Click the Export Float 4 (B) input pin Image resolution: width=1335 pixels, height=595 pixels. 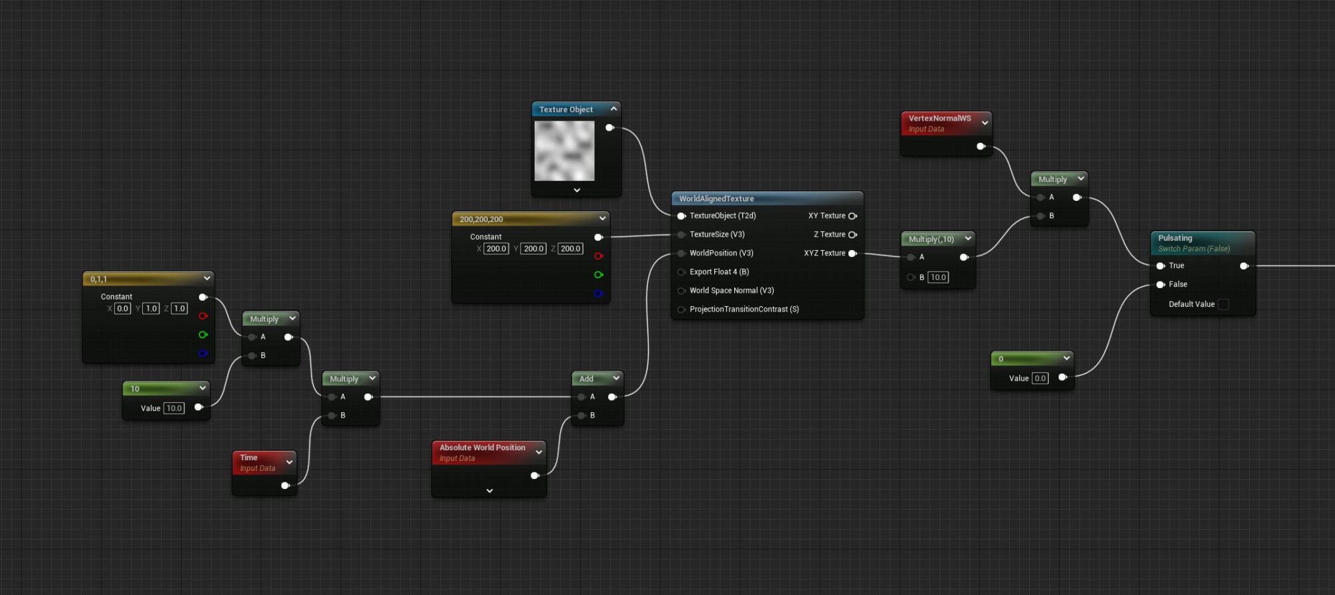click(x=682, y=272)
